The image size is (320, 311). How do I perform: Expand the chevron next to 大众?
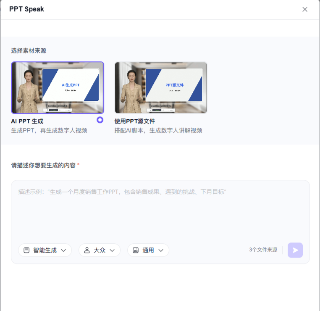point(112,250)
